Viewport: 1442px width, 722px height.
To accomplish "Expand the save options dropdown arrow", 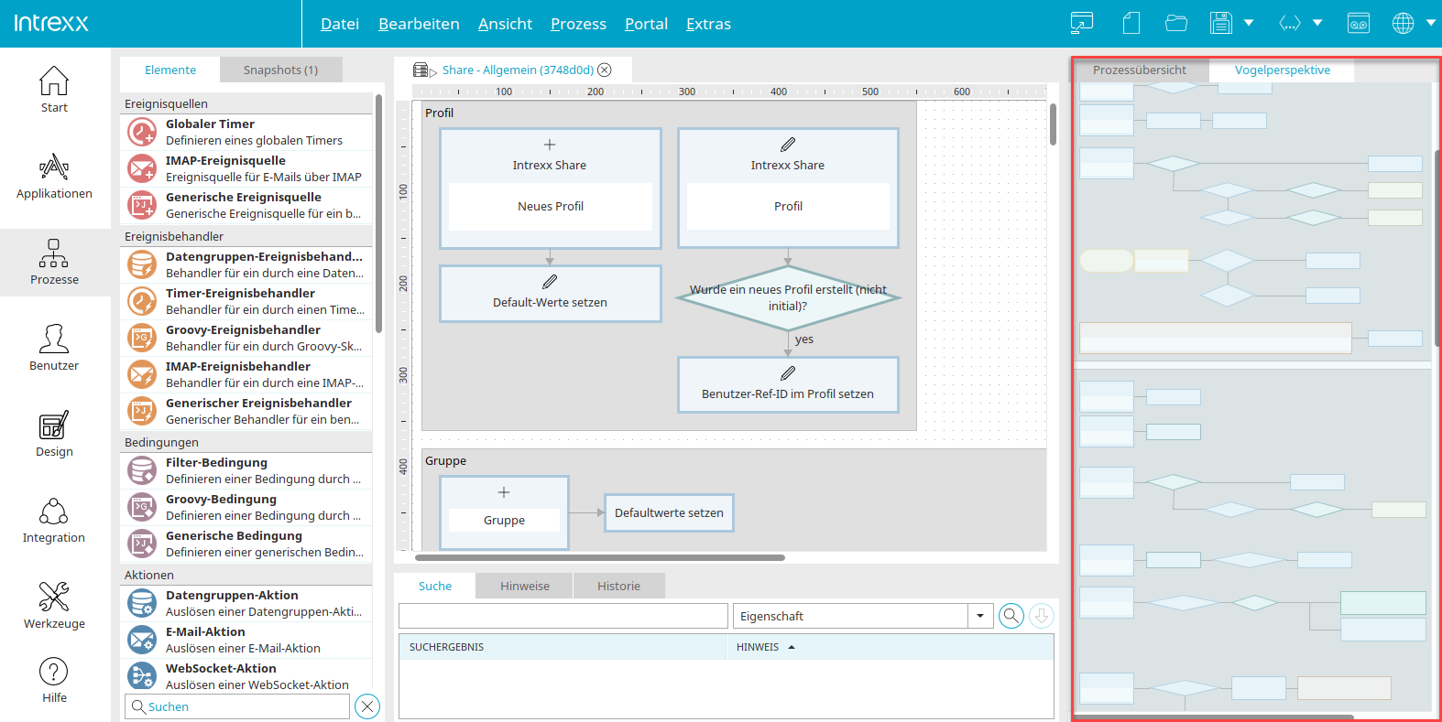I will tap(1249, 23).
